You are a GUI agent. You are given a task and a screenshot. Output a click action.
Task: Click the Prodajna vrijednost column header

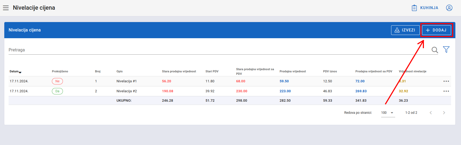coord(293,72)
